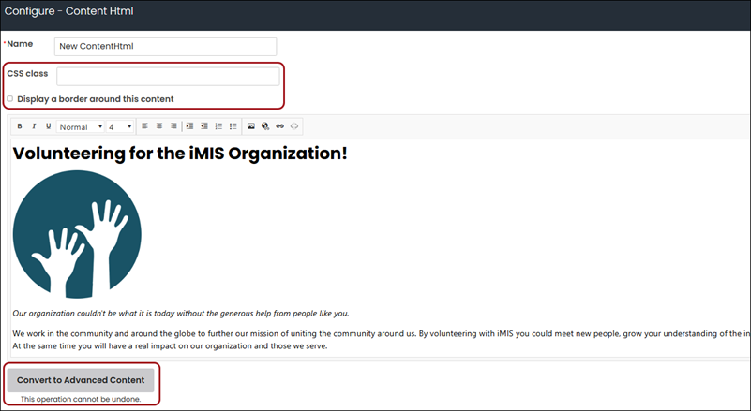
Task: Click the 'Configure - Content Html' title
Action: (69, 11)
